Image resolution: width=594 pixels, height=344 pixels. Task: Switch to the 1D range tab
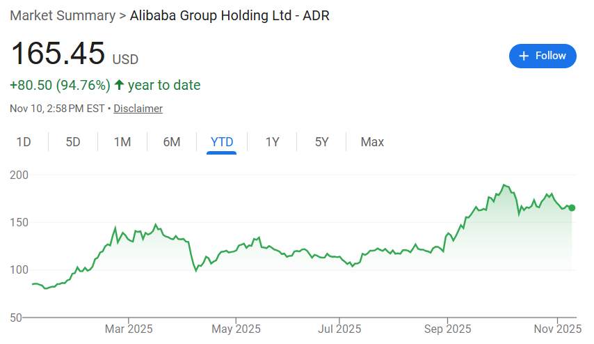point(24,142)
